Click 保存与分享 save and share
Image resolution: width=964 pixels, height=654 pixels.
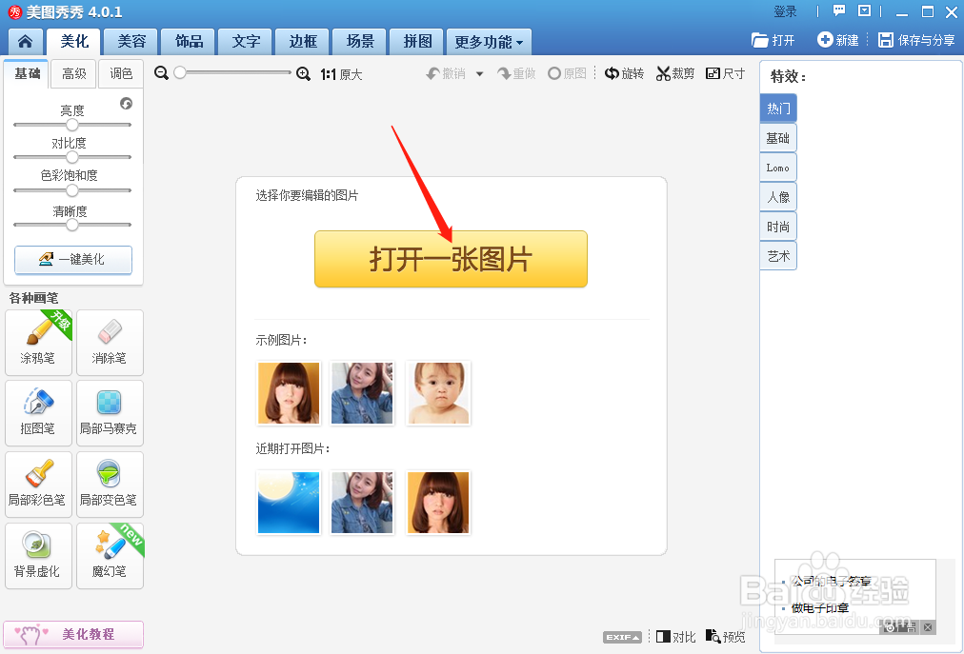916,40
